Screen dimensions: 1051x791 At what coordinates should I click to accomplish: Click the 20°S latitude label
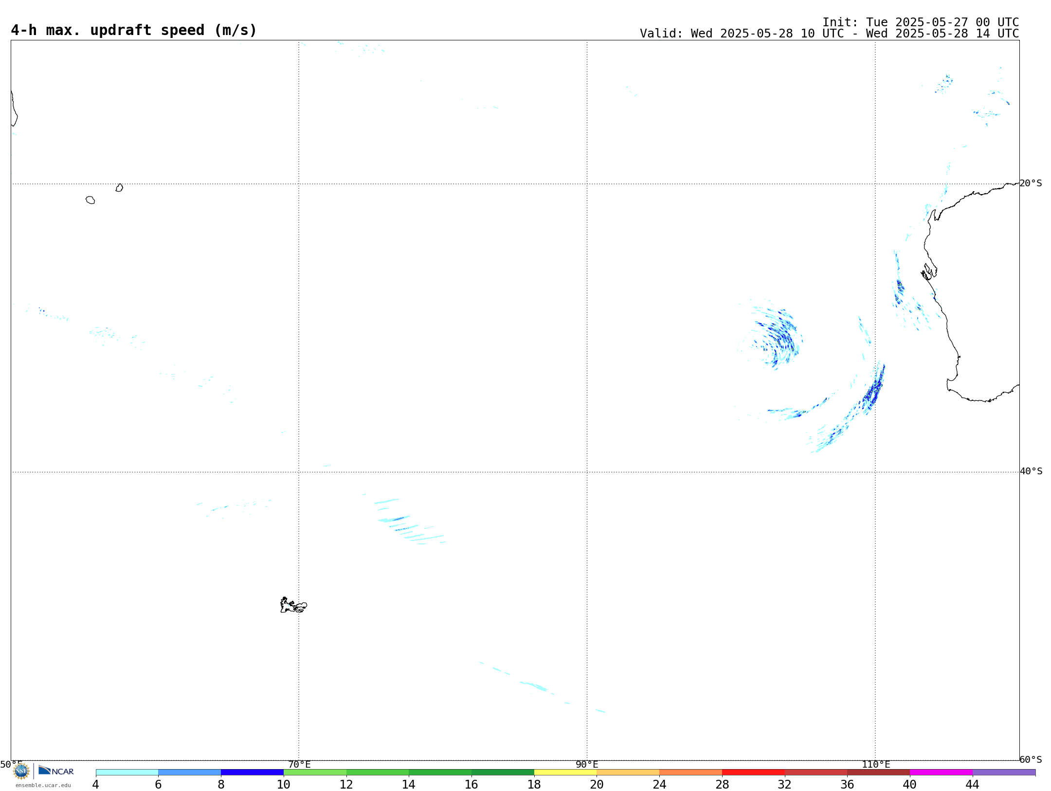[x=1031, y=183]
